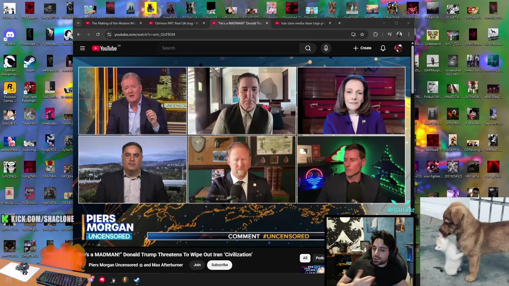Open Piers Morgan Uncensored channel link
Image resolution: width=509 pixels, height=286 pixels.
(x=113, y=265)
